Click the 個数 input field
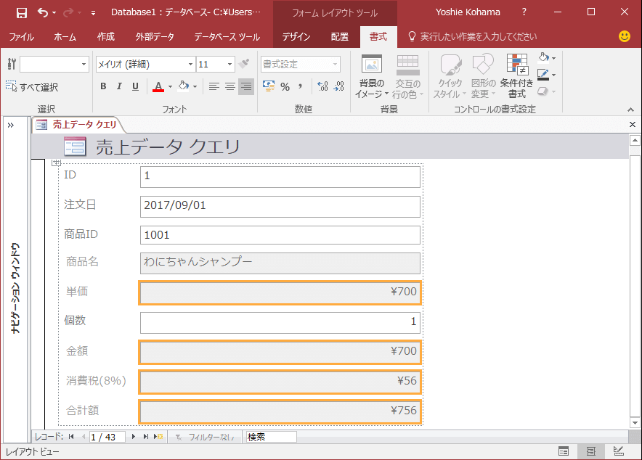The image size is (642, 460). pyautogui.click(x=280, y=322)
